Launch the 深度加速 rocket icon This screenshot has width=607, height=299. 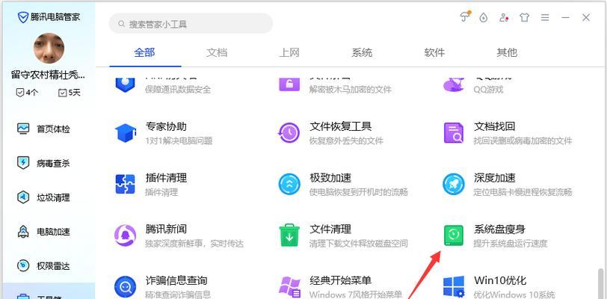[453, 185]
